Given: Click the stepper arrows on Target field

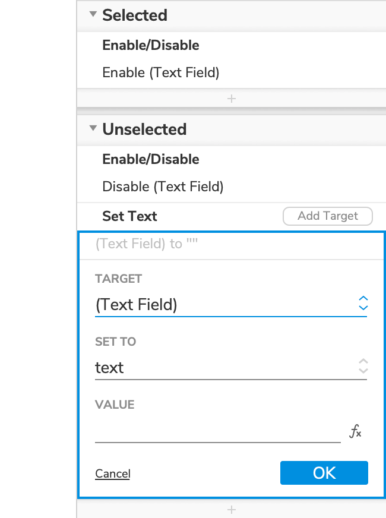Looking at the screenshot, I should click(363, 304).
